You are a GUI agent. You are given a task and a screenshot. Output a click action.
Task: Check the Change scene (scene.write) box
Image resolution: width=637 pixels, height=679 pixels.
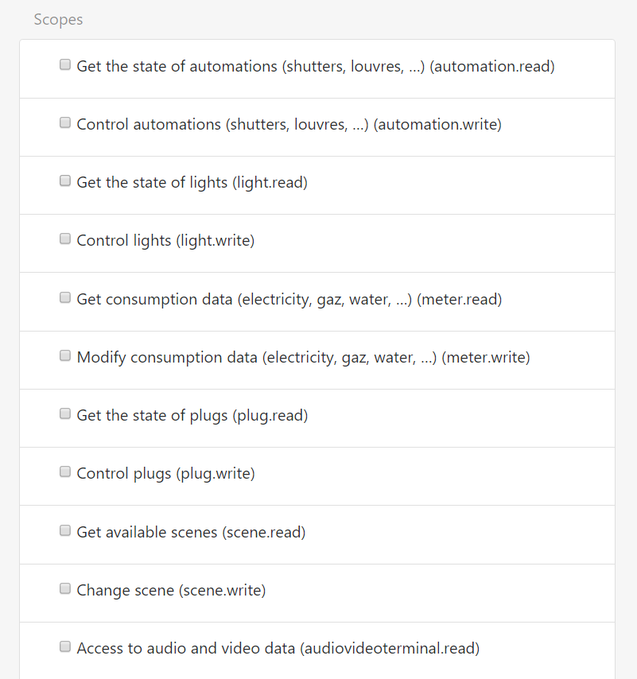click(x=64, y=588)
